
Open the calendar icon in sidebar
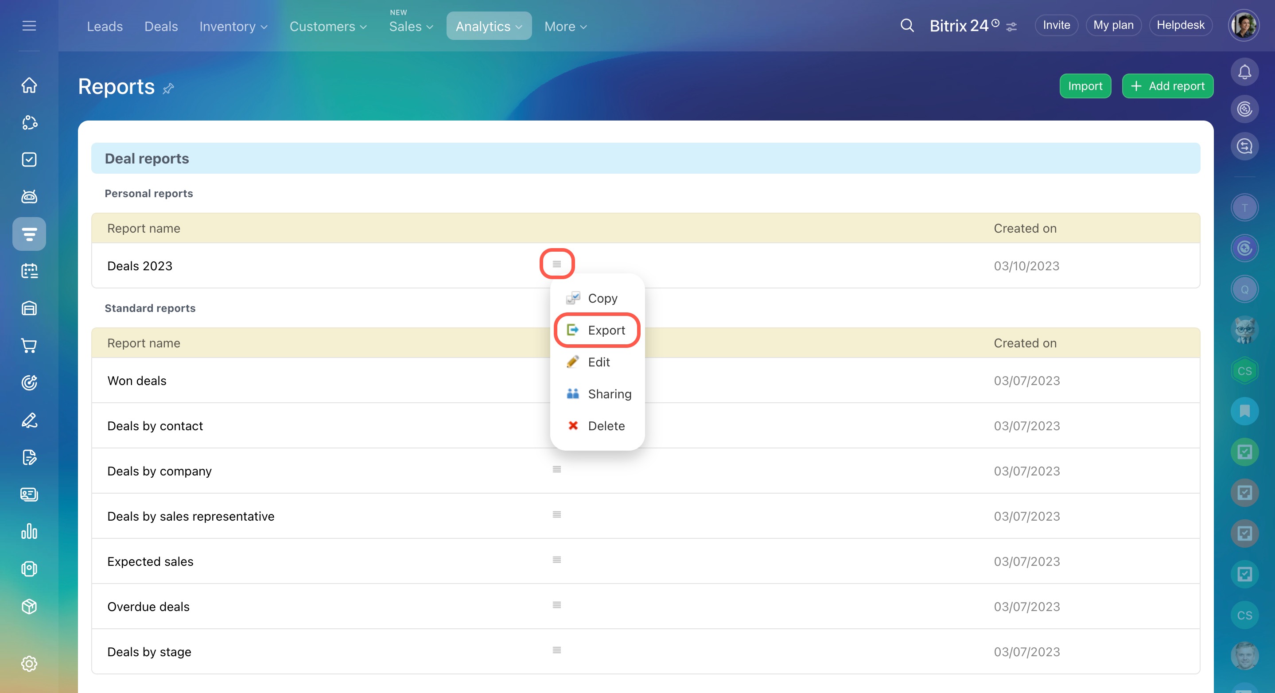[29, 271]
